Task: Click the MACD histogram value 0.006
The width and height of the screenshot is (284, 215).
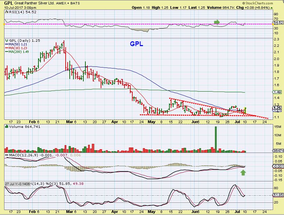Action: 76,155
